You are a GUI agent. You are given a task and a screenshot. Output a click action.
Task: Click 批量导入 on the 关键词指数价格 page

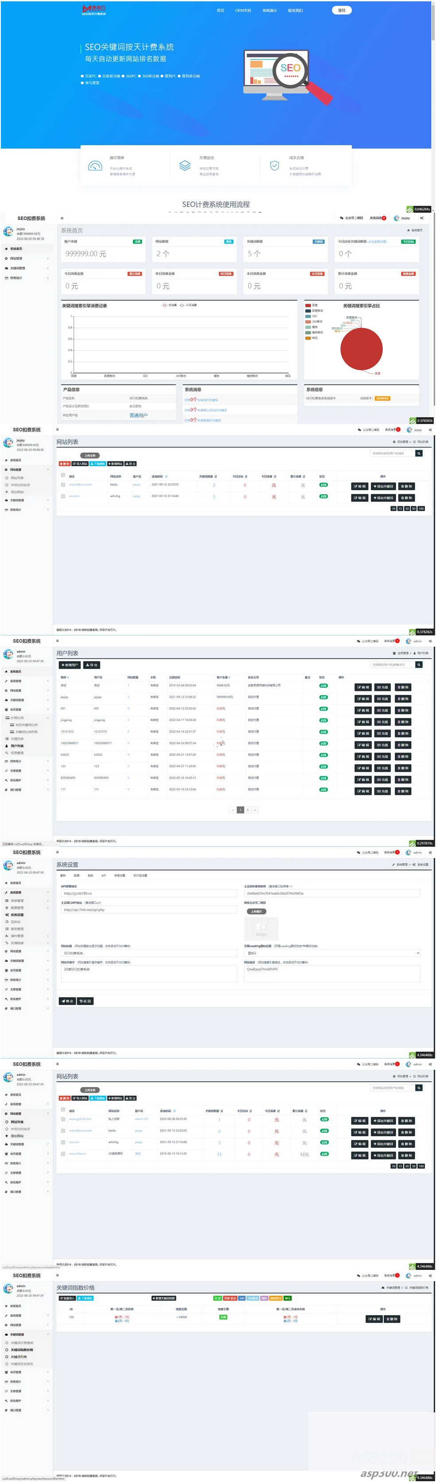(x=67, y=1298)
